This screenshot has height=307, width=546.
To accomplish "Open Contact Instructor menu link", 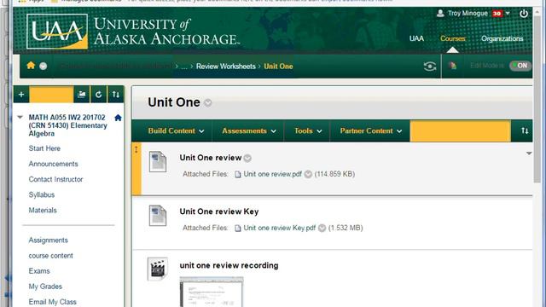I will [55, 179].
